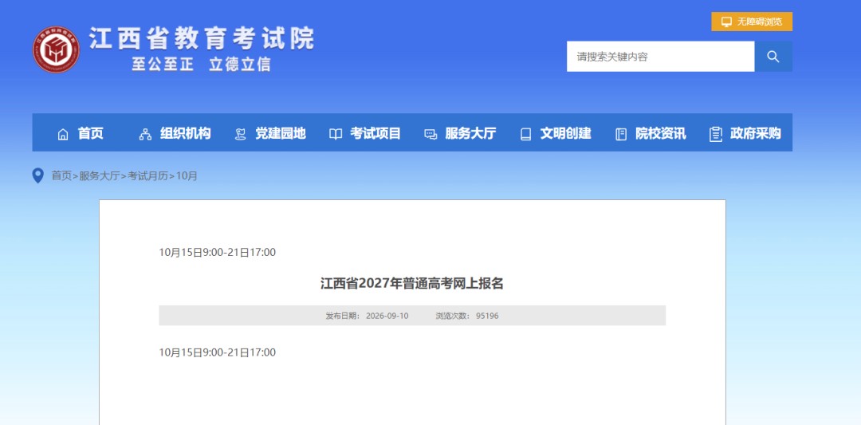Click the clipboard icon beside 政府采购
The image size is (861, 425).
715,134
